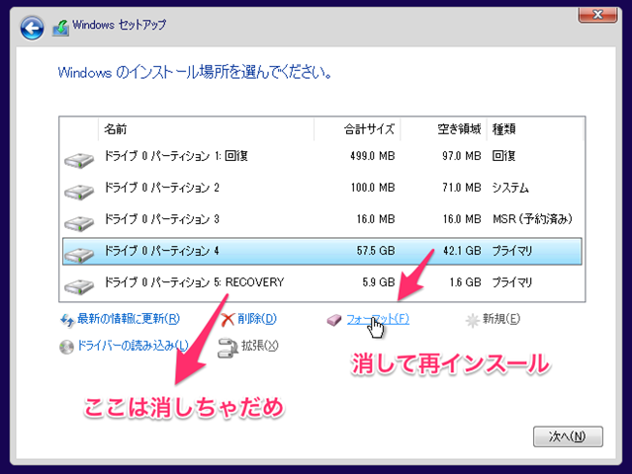Image resolution: width=632 pixels, height=474 pixels.
Task: Open ドライバーの読み込み(L) link
Action: [x=133, y=346]
